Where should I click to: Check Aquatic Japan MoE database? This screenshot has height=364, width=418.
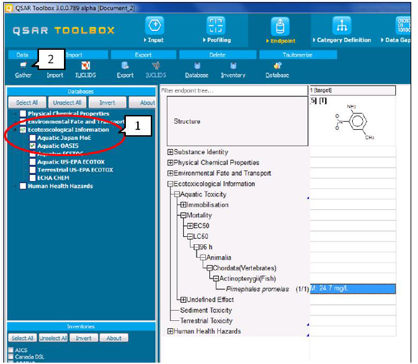32,138
